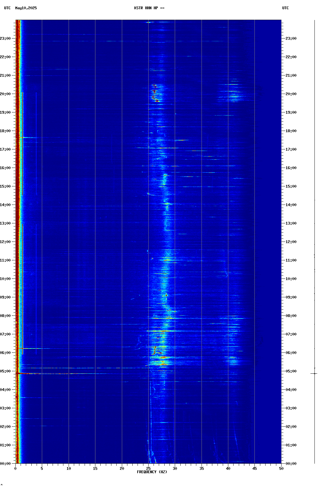Select the '20' frequency tick label

pyautogui.click(x=122, y=469)
